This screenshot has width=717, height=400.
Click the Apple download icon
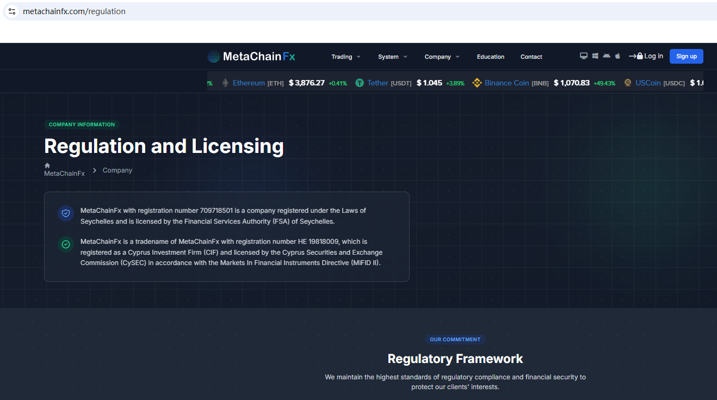617,56
